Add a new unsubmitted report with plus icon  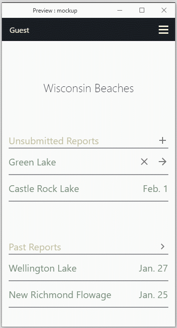(163, 140)
